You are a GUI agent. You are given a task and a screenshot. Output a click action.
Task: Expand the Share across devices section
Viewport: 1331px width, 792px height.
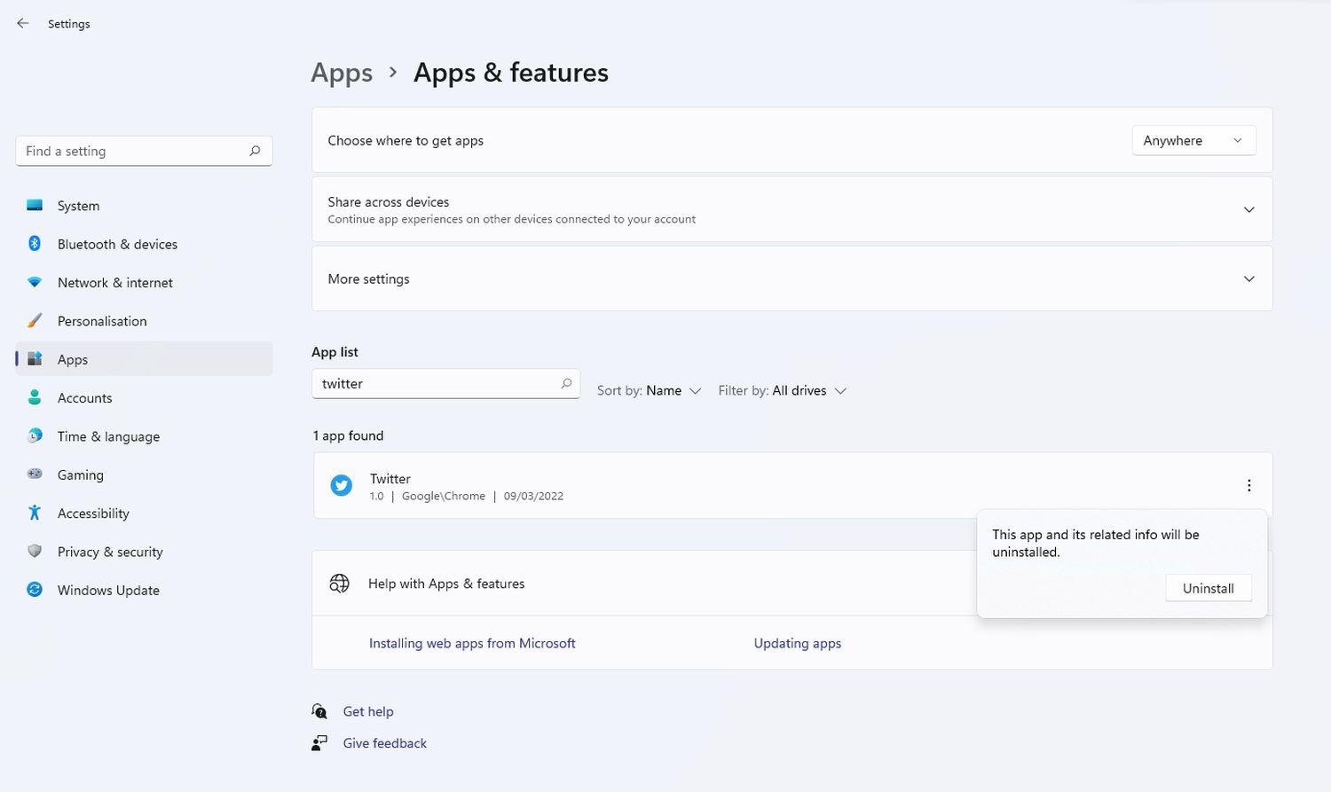1248,210
